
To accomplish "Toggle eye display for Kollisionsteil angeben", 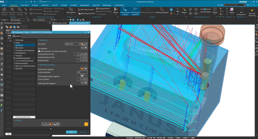I will tap(86, 69).
